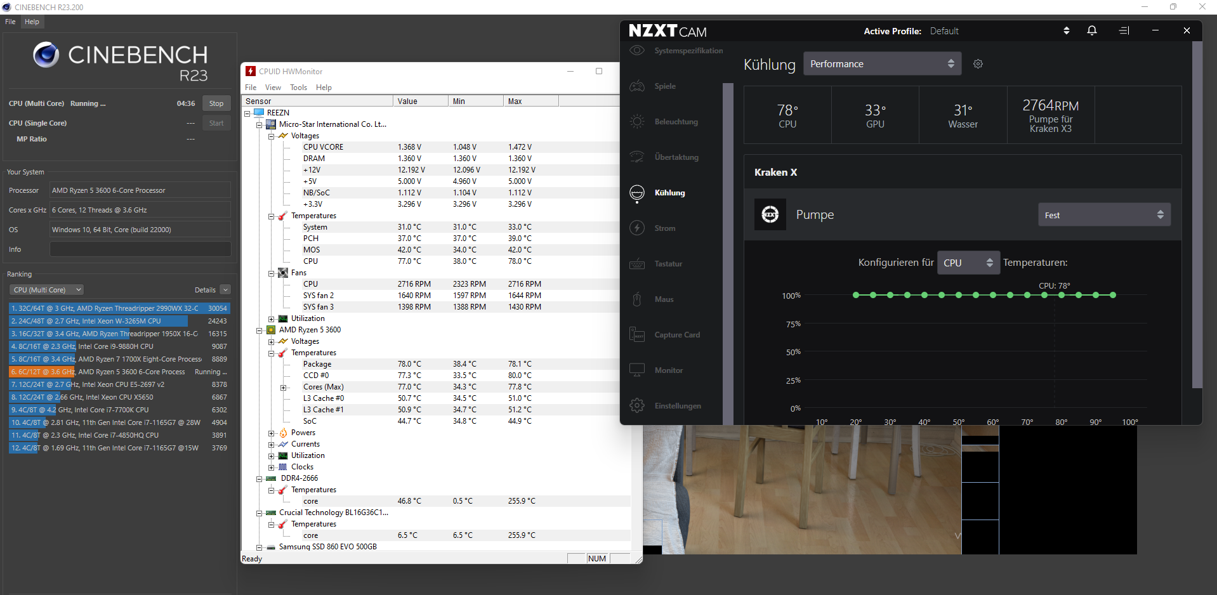1217x595 pixels.
Task: Click Start for CPU Single Core test
Action: (x=216, y=123)
